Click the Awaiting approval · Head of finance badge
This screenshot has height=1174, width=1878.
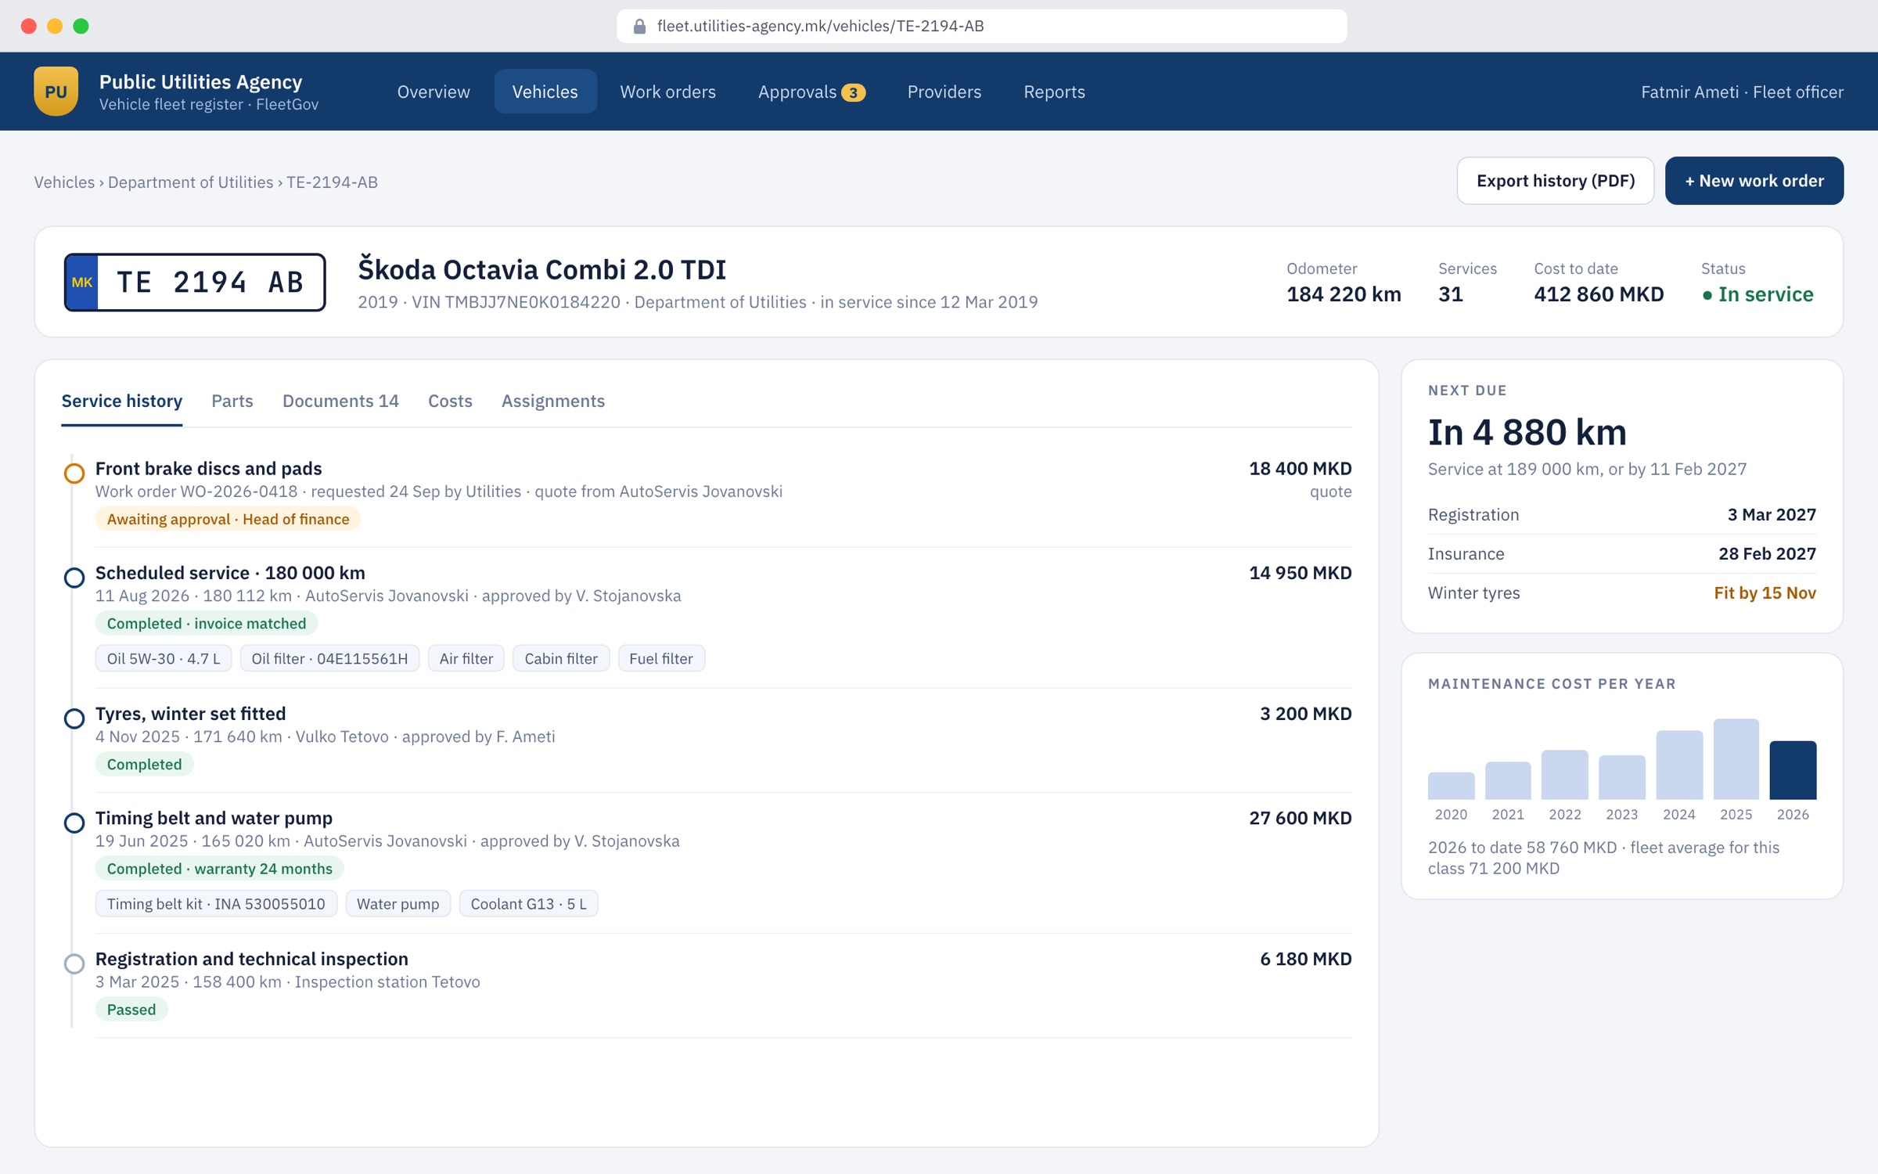pos(228,519)
